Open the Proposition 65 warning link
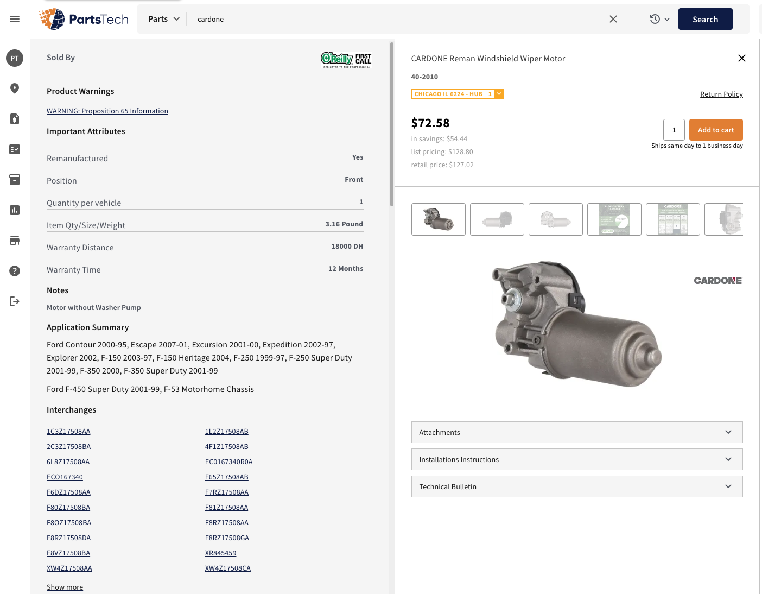The height and width of the screenshot is (594, 762). 107,111
